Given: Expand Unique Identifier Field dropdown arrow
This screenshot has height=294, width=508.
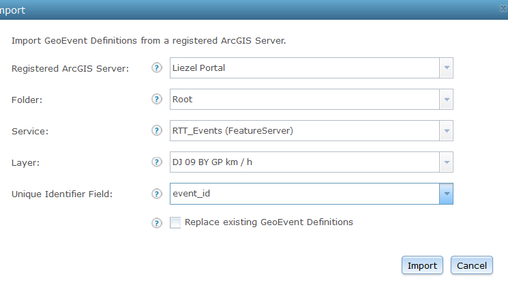Looking at the screenshot, I should pos(446,194).
